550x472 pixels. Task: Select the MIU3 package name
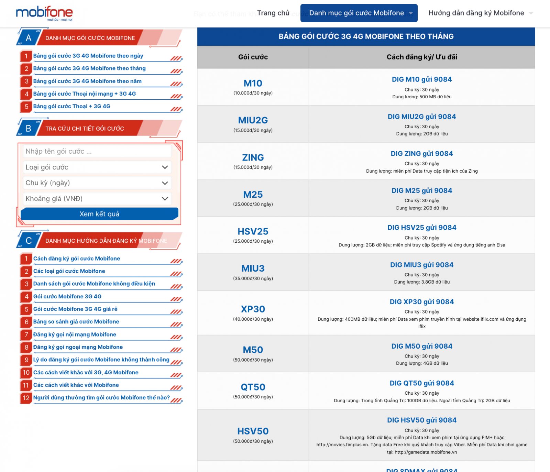[x=253, y=268]
